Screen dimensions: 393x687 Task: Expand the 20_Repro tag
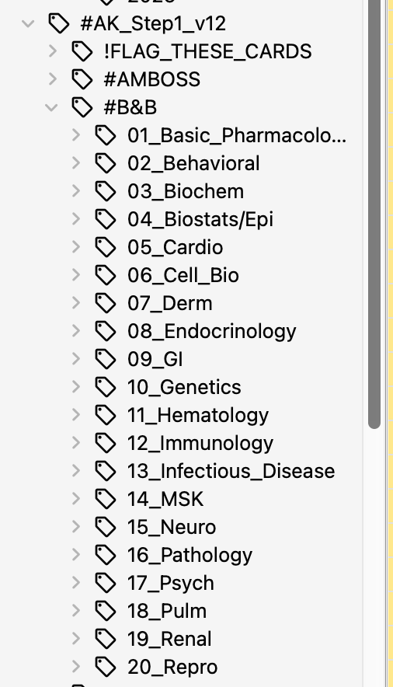[x=75, y=667]
